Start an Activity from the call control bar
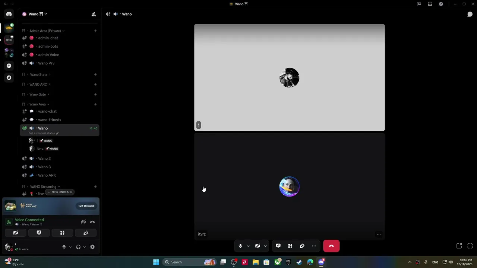The width and height of the screenshot is (477, 268). coord(290,246)
